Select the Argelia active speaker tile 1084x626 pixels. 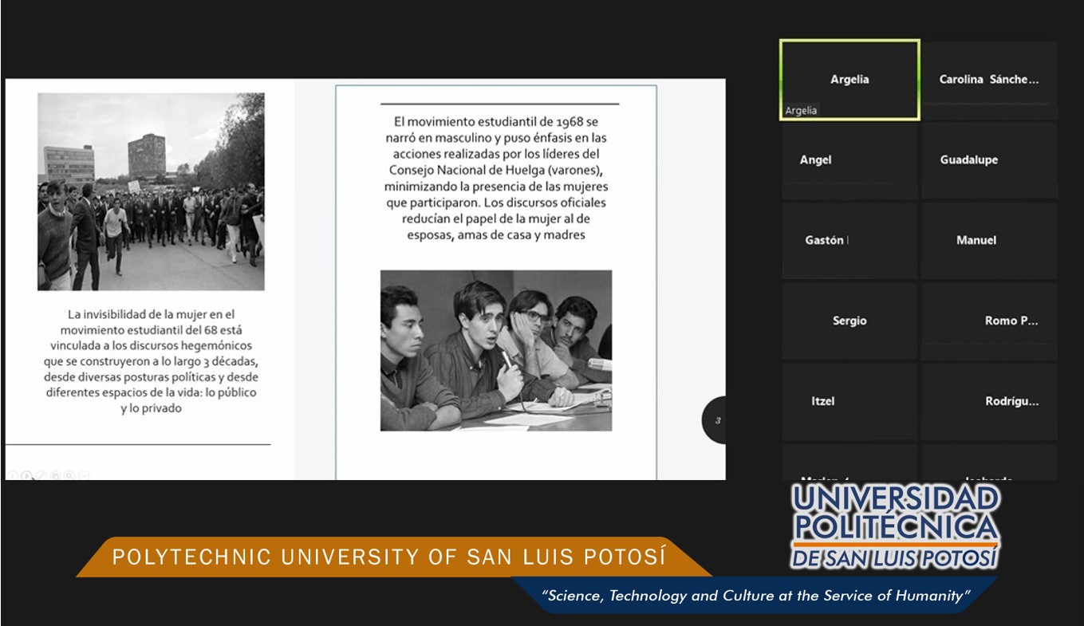click(x=849, y=80)
